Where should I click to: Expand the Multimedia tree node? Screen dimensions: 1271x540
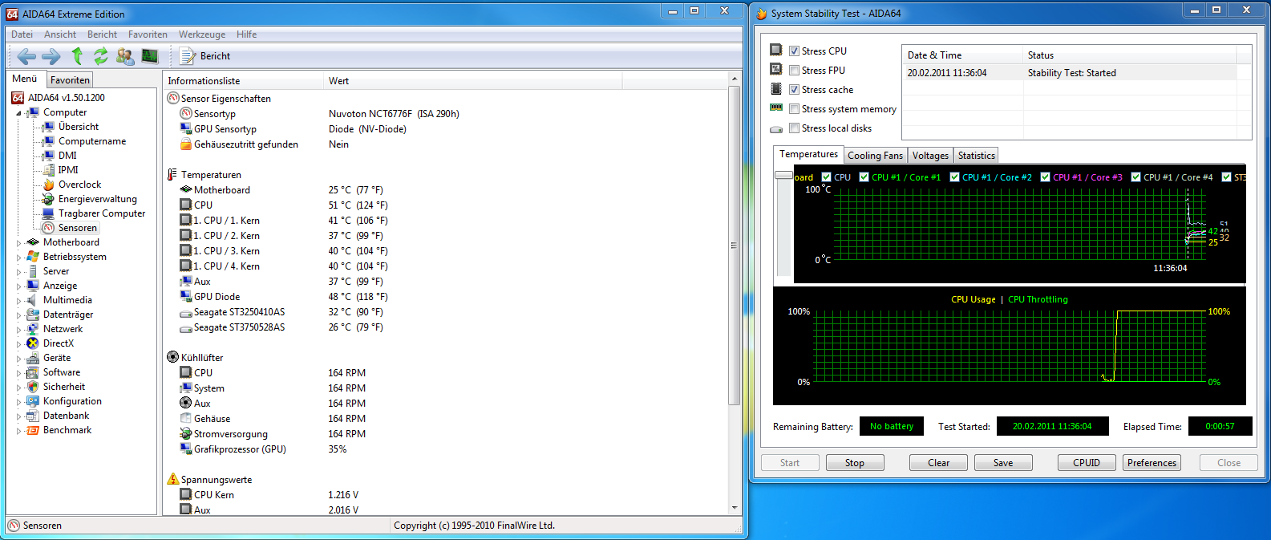point(18,300)
